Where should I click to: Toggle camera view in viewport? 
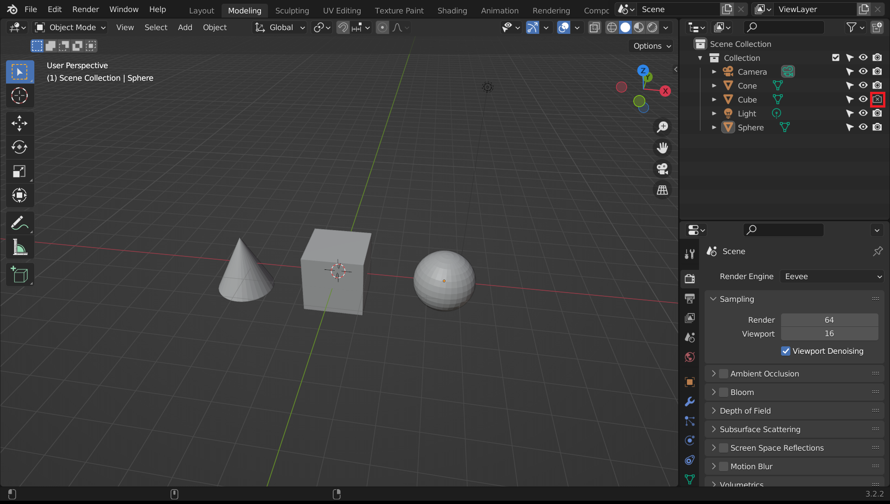pos(662,169)
